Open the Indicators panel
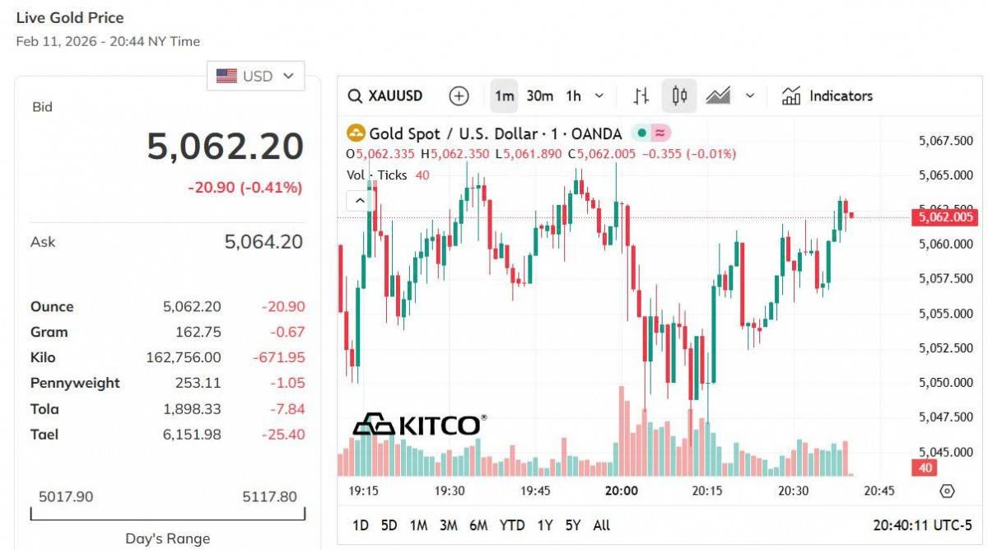 click(x=827, y=96)
